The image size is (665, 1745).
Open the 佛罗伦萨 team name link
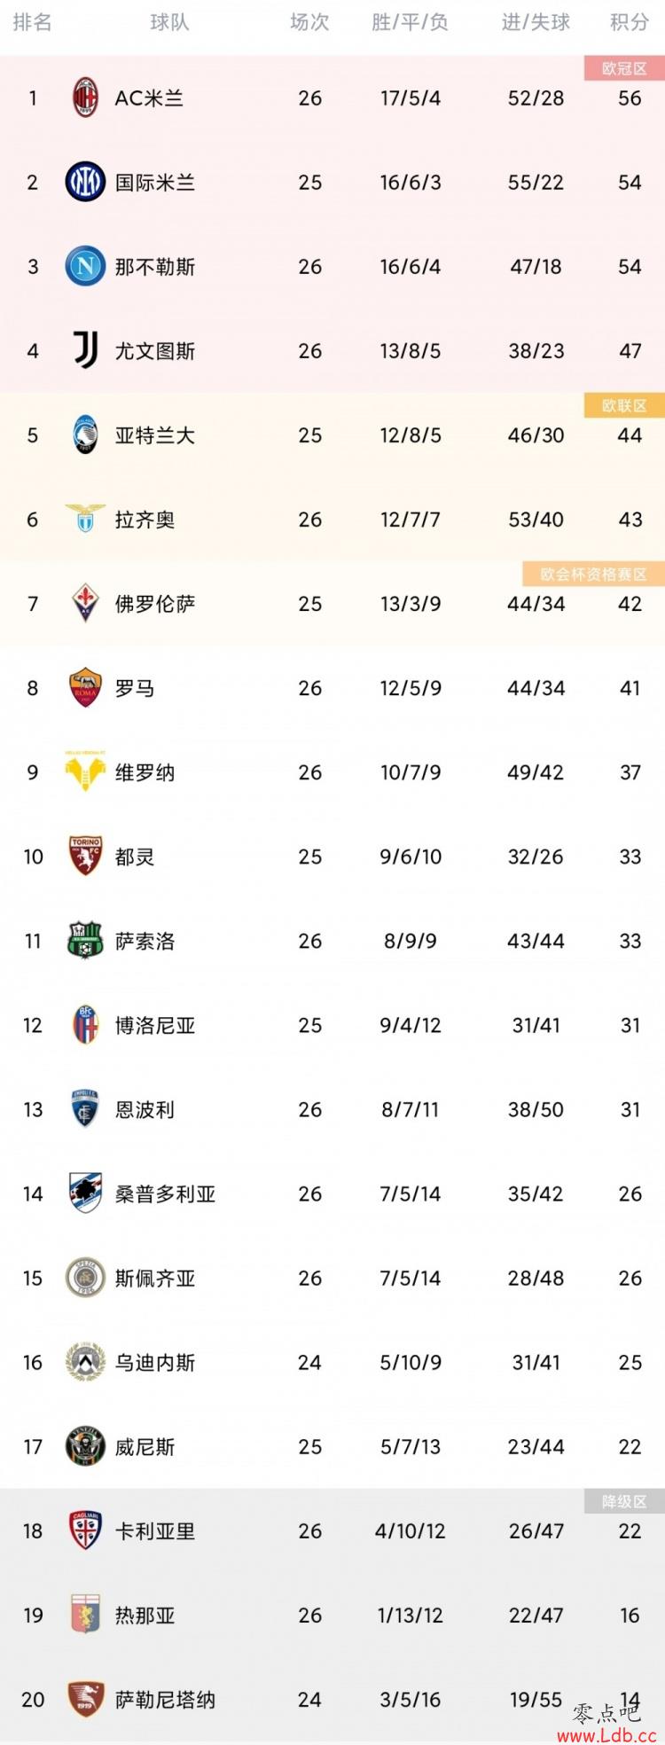point(155,604)
